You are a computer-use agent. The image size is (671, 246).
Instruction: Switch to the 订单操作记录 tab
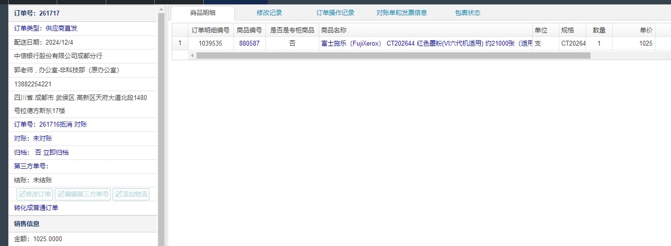pyautogui.click(x=335, y=13)
